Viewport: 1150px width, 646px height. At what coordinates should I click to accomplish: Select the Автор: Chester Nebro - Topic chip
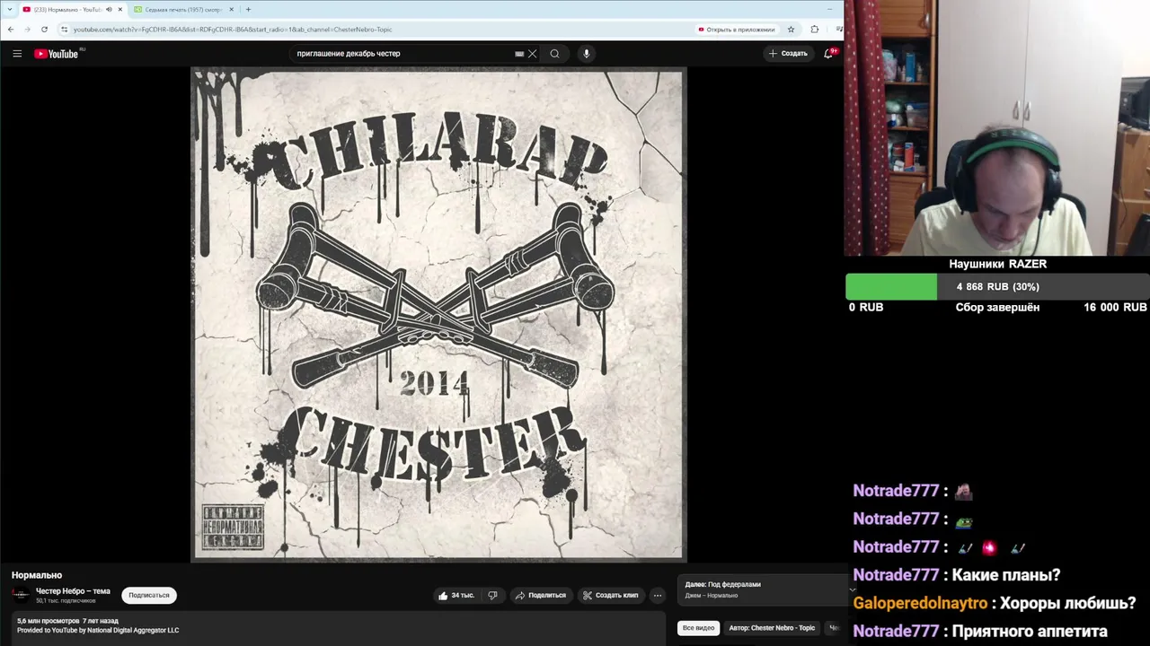772,628
